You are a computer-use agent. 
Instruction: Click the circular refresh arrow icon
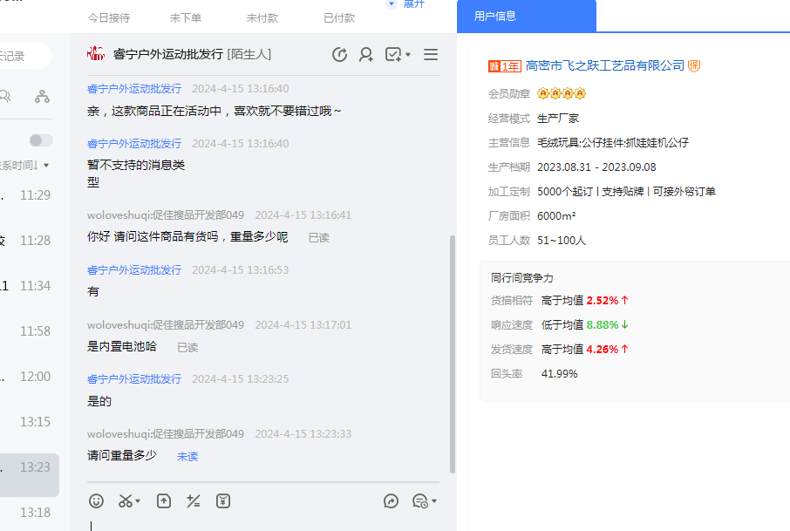pos(340,55)
